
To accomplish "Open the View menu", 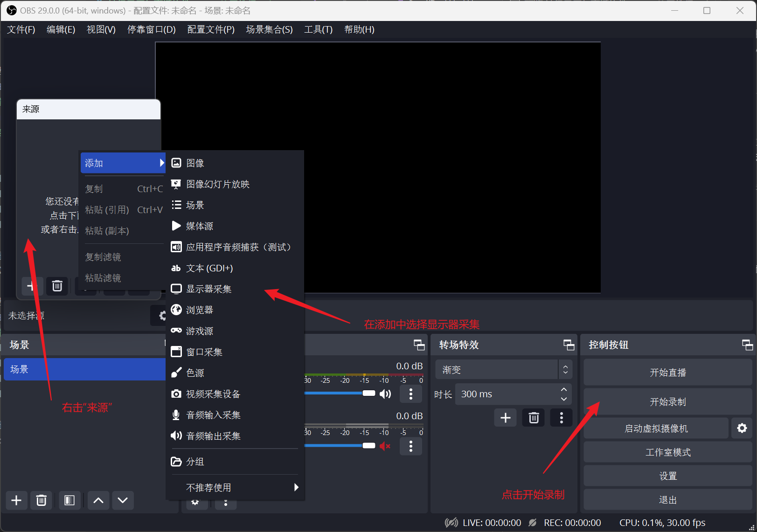I will pos(101,29).
